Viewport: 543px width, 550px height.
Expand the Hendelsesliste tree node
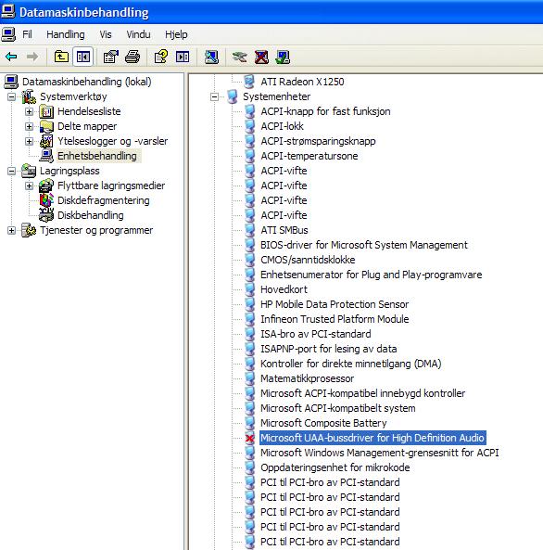click(29, 112)
